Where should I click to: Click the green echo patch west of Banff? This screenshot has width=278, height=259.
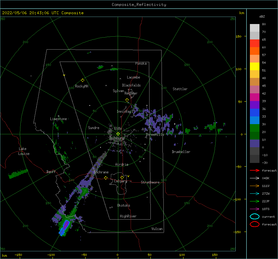click(18, 174)
